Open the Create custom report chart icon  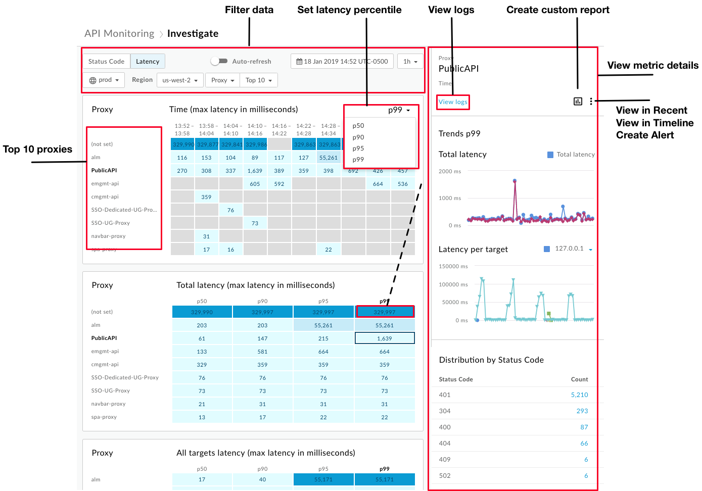pyautogui.click(x=578, y=101)
